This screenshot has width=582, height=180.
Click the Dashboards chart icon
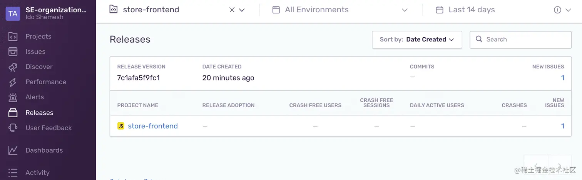(13, 150)
